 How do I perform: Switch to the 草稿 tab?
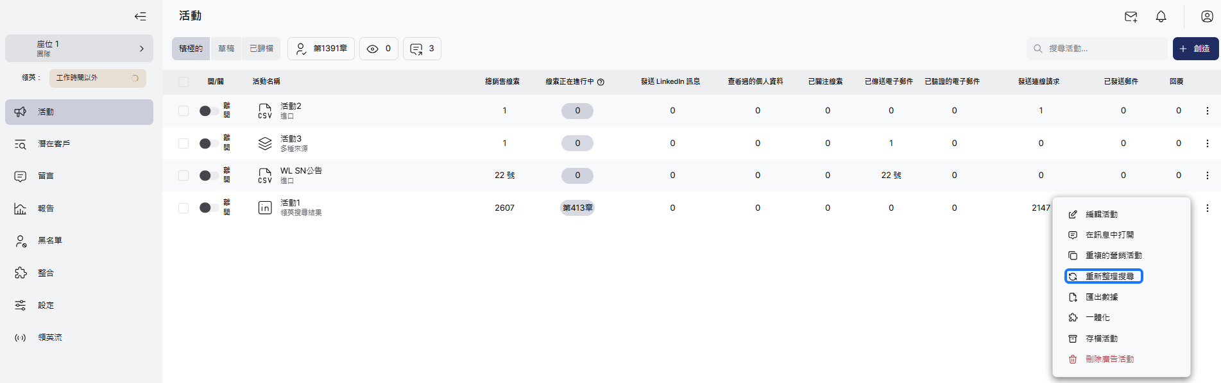tap(226, 49)
